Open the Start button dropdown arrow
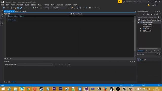The width and height of the screenshot is (162, 91). coord(39,8)
